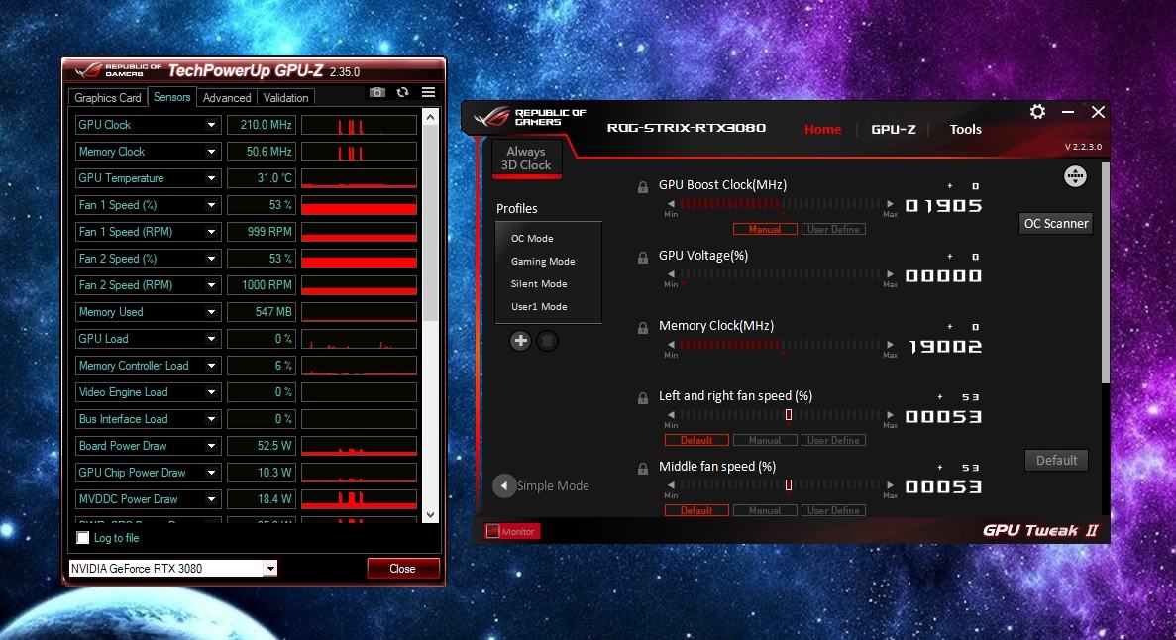The width and height of the screenshot is (1176, 640).
Task: Take GPU-Z screenshot with camera icon
Action: click(x=377, y=92)
